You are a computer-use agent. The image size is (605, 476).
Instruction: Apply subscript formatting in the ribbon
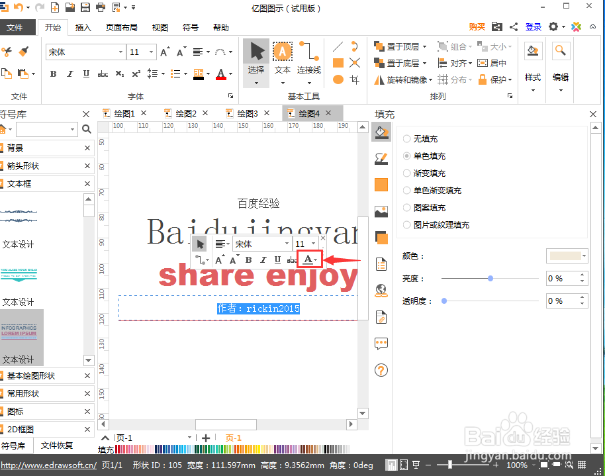point(120,73)
